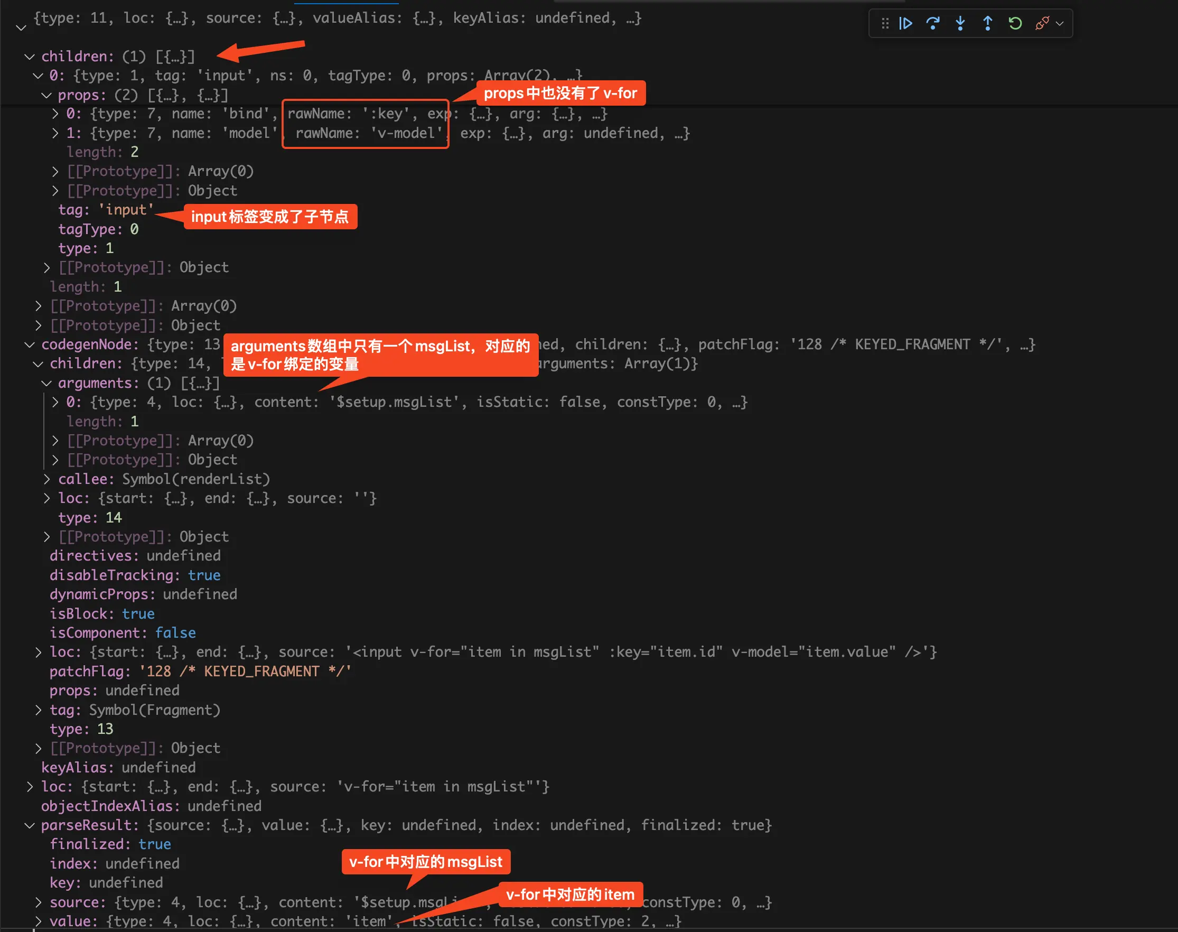This screenshot has width=1178, height=932.
Task: Collapse the codegenNode object
Action: tap(30, 345)
